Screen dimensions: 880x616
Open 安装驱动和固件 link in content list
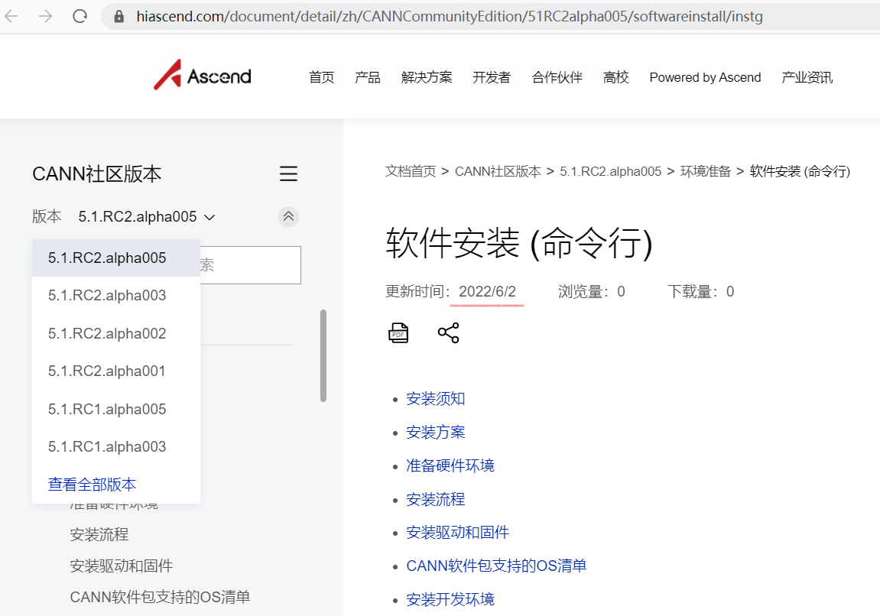[x=457, y=533]
